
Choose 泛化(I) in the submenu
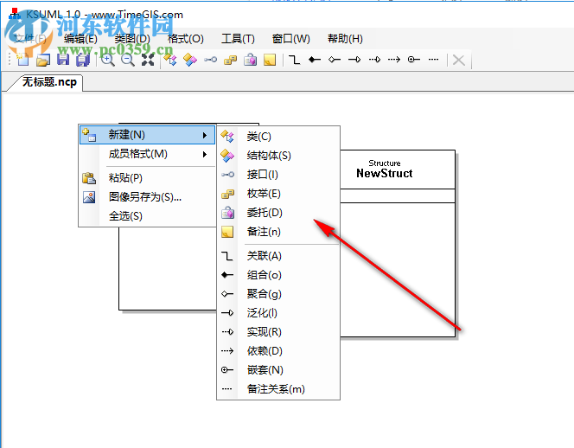tap(278, 313)
